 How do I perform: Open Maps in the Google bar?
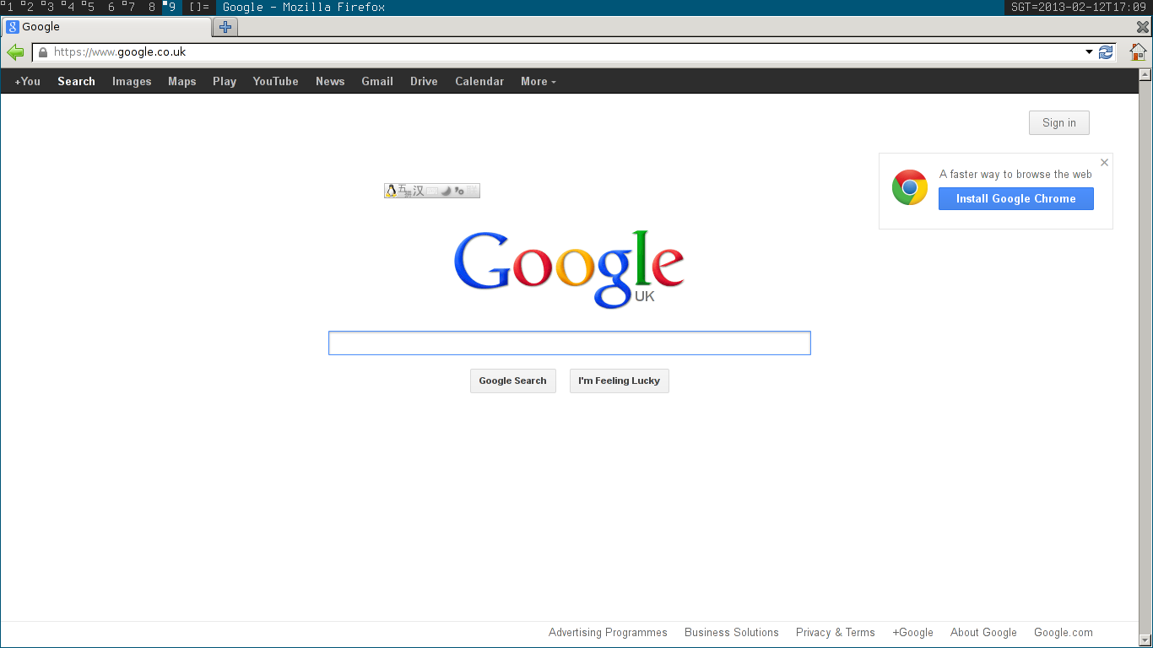point(181,82)
